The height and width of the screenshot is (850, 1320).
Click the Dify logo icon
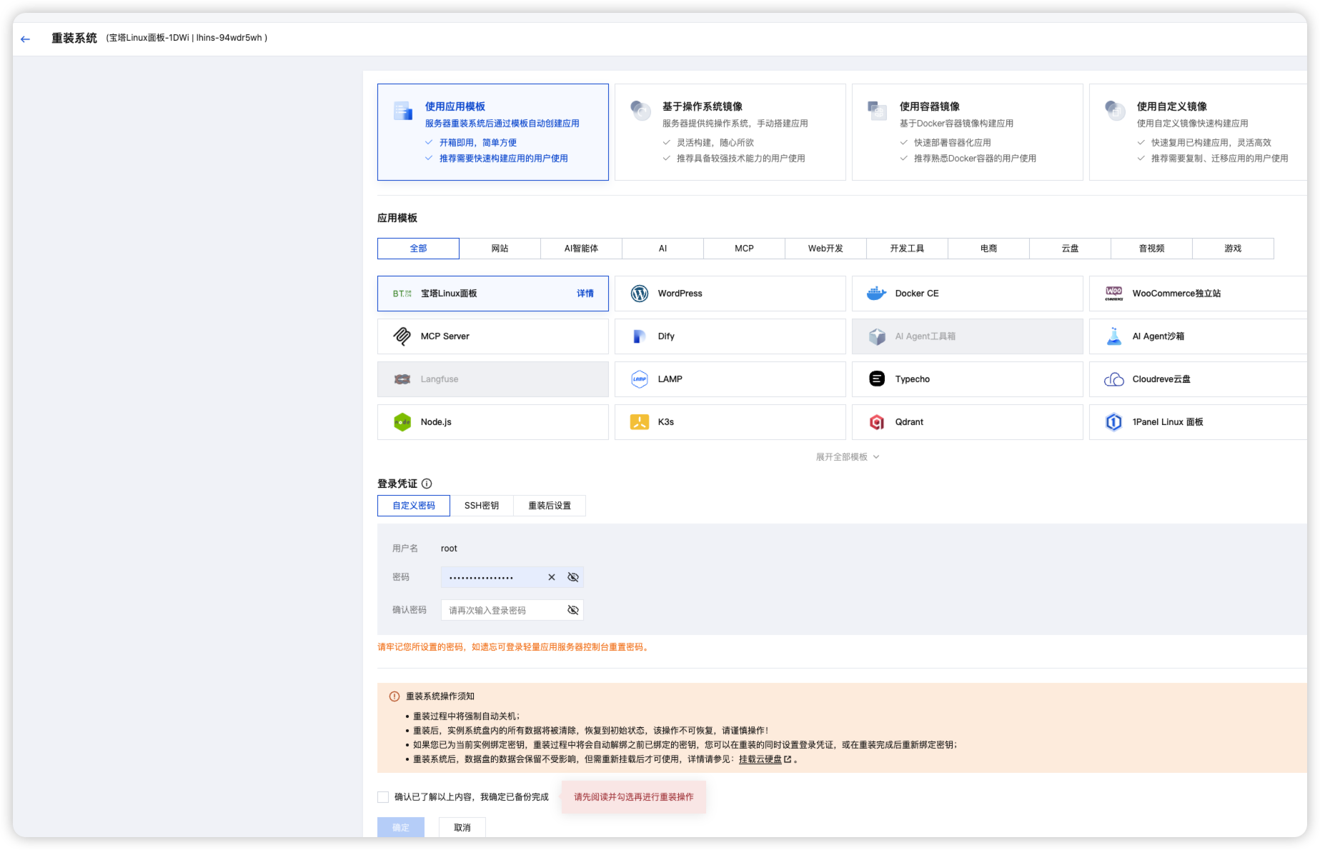point(640,336)
